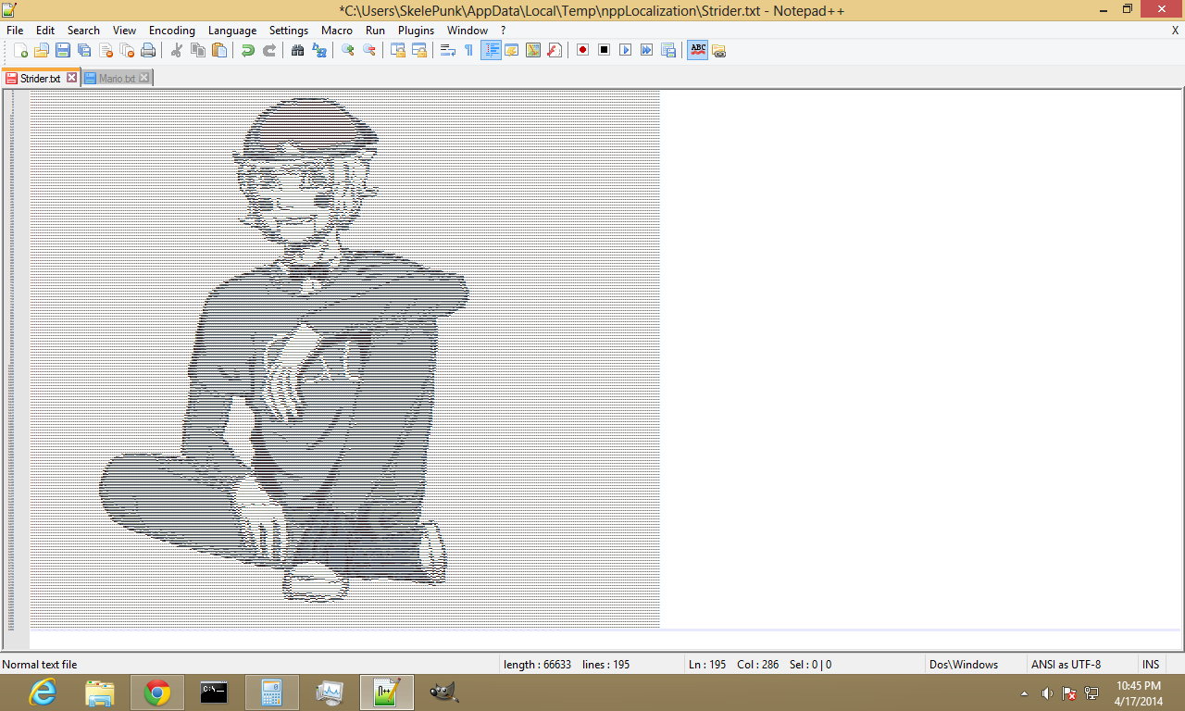Toggle the Document Map panel

[533, 50]
